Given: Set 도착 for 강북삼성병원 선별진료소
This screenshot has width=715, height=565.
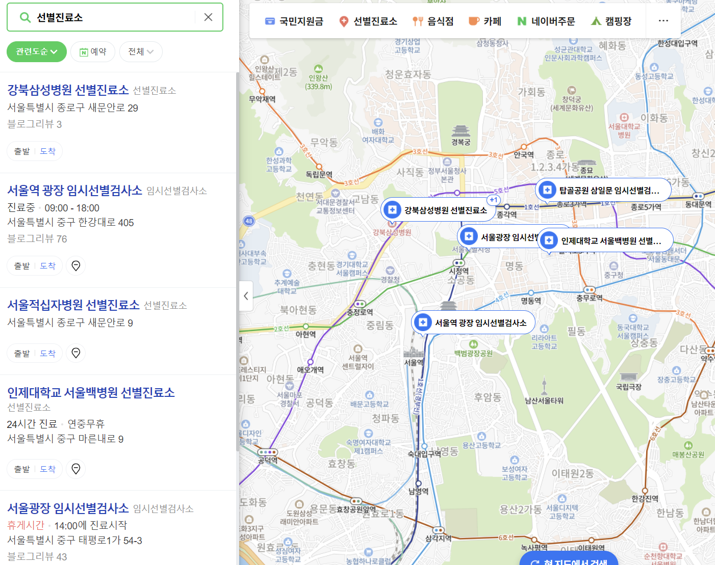Looking at the screenshot, I should coord(48,151).
